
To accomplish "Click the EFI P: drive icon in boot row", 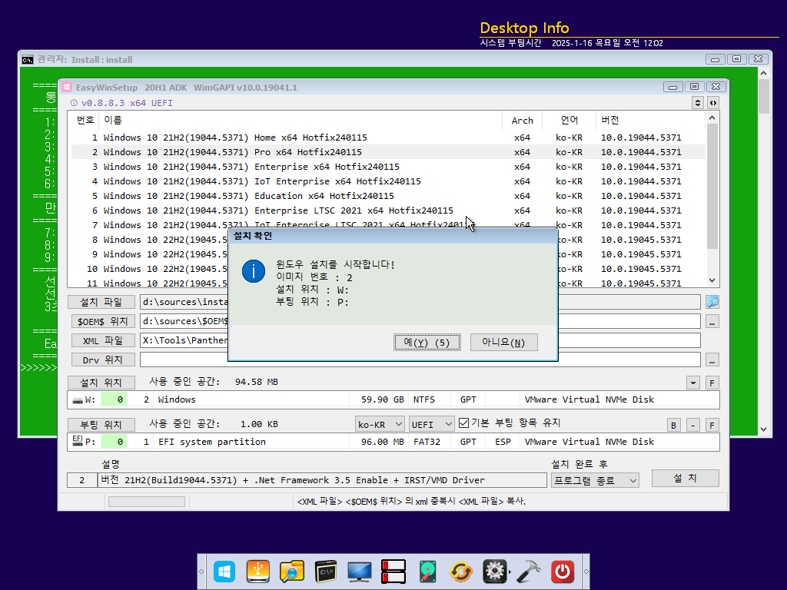I will (78, 441).
